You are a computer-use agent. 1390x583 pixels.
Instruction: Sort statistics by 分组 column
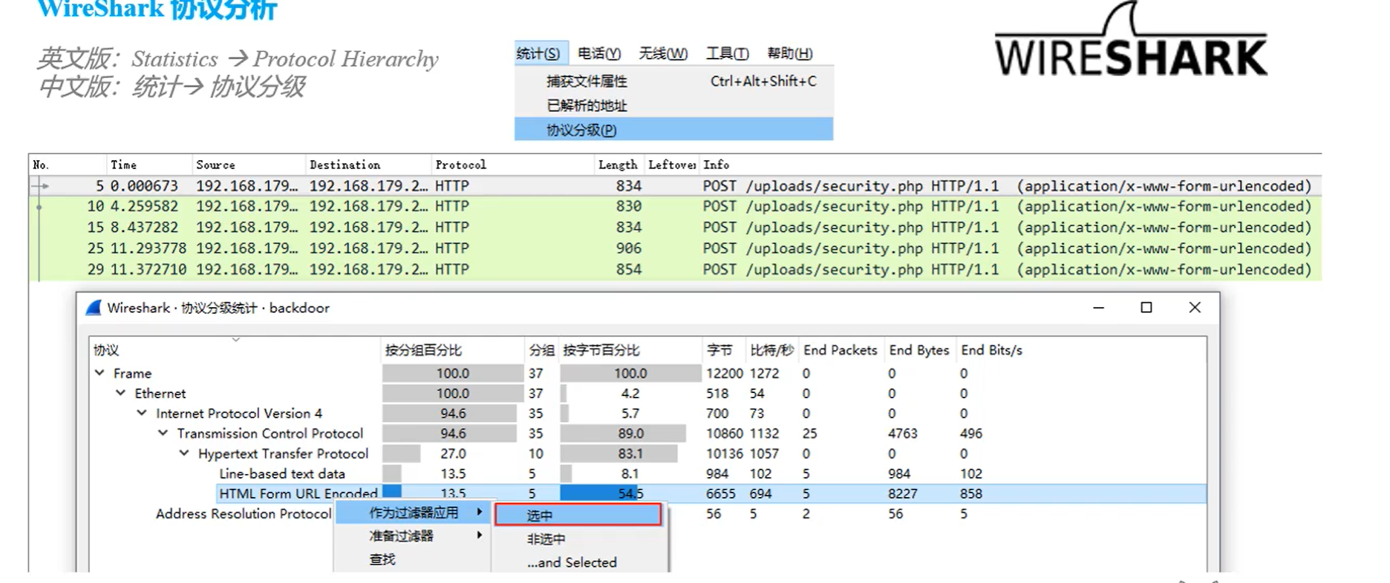(541, 350)
